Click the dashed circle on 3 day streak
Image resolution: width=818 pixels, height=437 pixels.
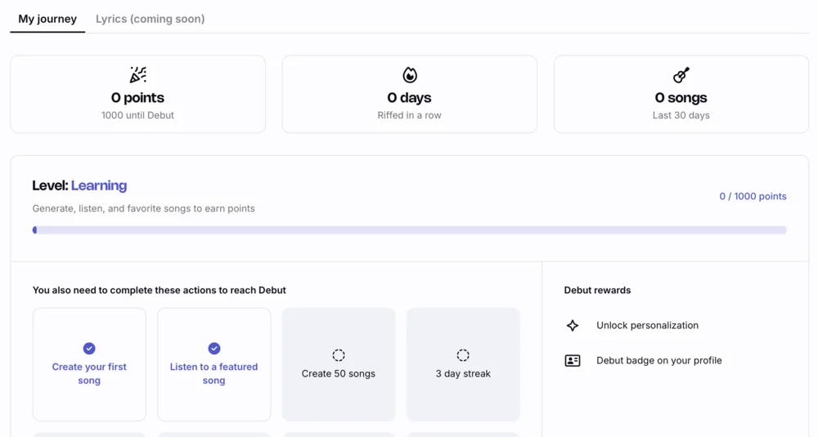(x=463, y=355)
